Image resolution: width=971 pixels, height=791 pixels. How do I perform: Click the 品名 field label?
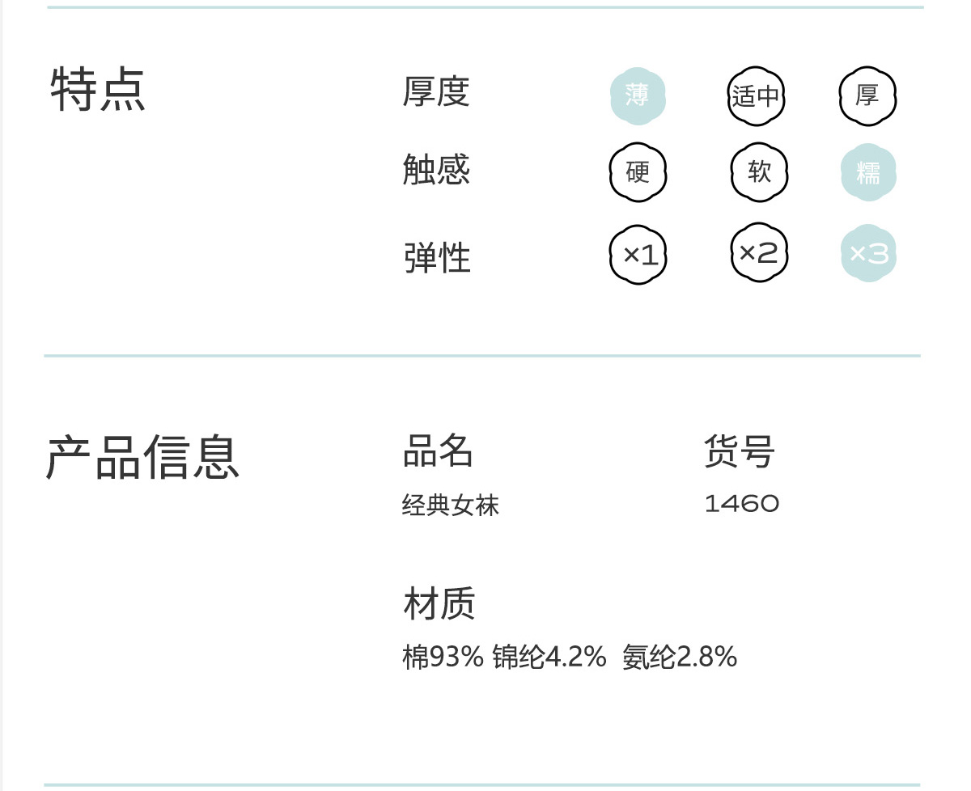click(438, 450)
